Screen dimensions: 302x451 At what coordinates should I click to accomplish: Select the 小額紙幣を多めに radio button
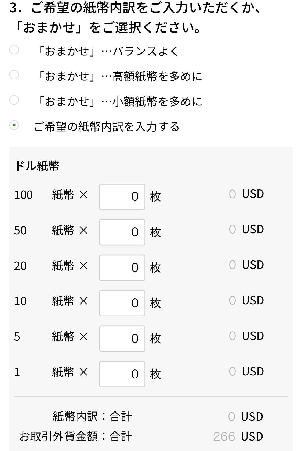[14, 100]
